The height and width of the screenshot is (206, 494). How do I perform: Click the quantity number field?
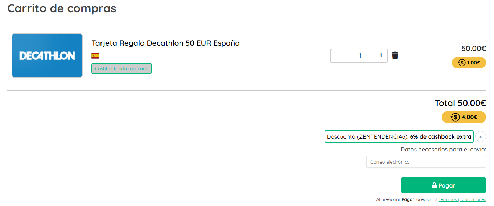click(x=359, y=56)
